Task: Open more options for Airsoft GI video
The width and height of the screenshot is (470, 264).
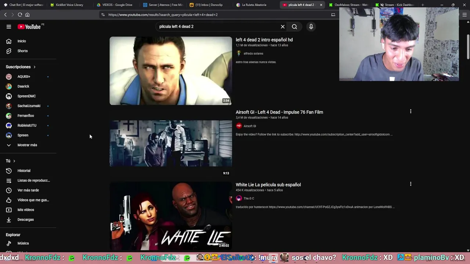Action: [x=411, y=111]
